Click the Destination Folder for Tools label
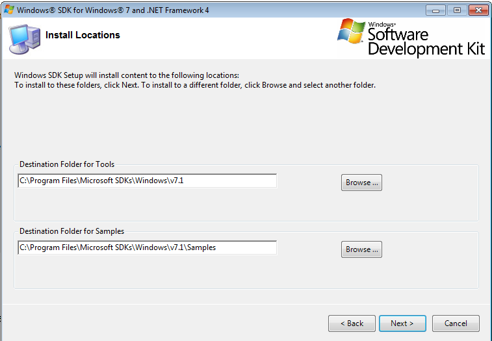This screenshot has height=341, width=492. coord(67,164)
